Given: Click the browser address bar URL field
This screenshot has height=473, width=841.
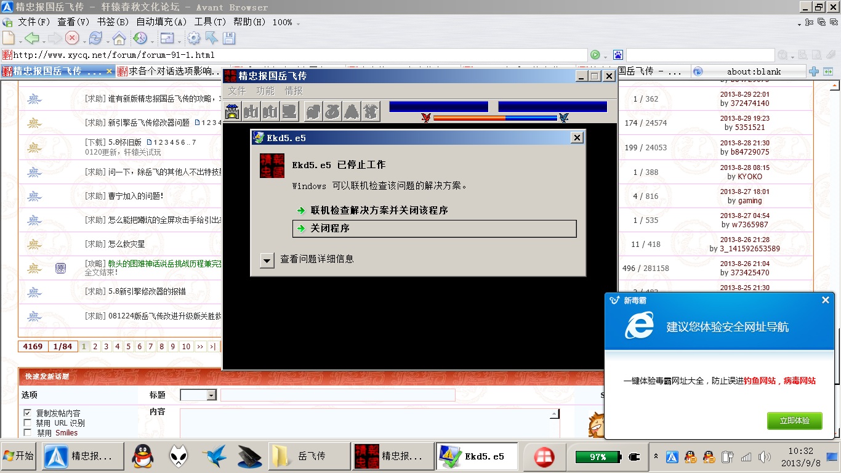Looking at the screenshot, I should click(x=294, y=55).
